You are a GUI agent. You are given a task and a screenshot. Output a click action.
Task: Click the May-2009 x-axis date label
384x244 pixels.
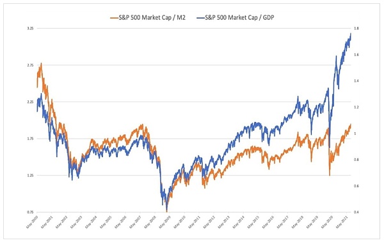coord(165,222)
